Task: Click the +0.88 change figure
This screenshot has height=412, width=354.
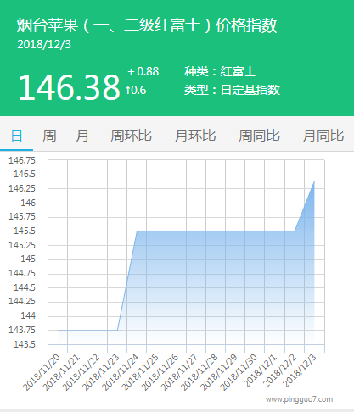Action: point(143,71)
